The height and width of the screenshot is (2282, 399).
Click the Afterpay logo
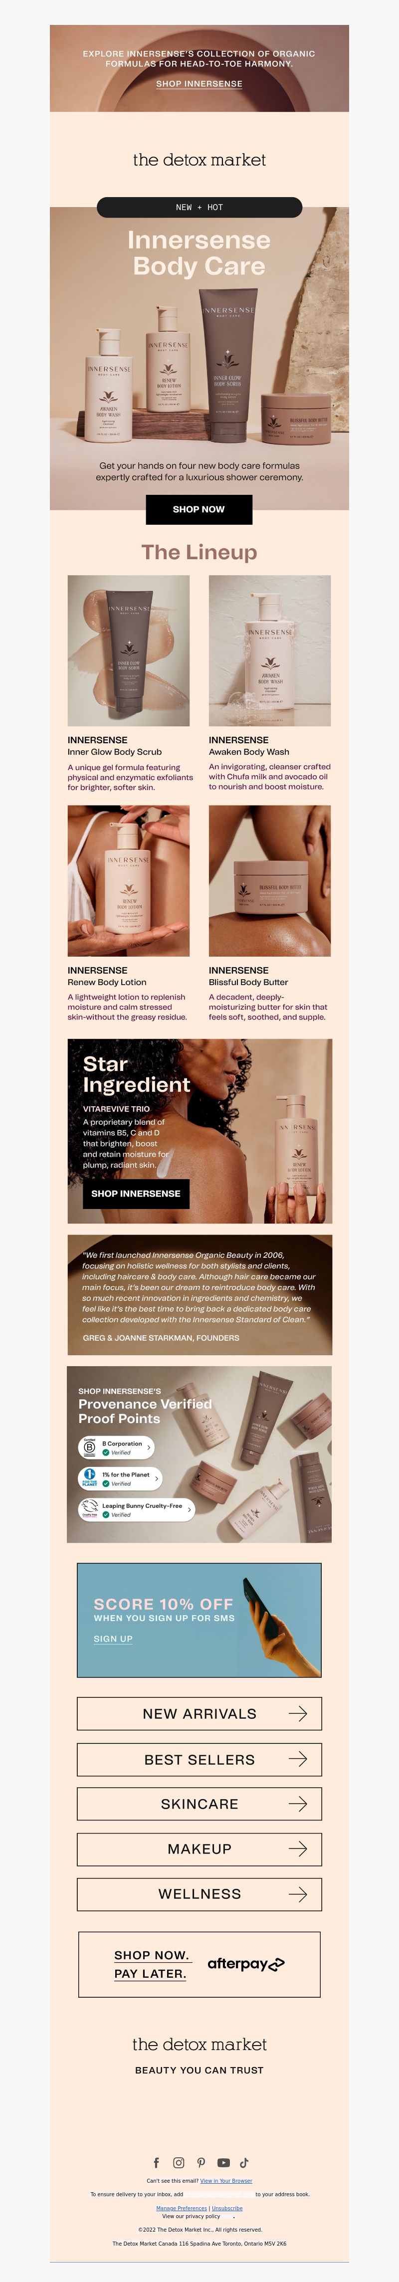(x=245, y=1963)
